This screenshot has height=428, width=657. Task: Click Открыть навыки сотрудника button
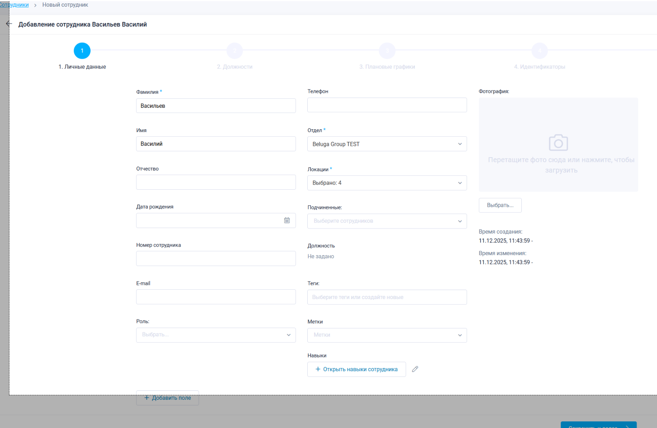click(x=356, y=369)
